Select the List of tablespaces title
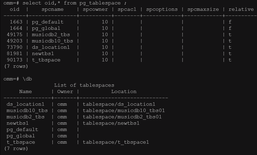This screenshot has width=257, height=155. pyautogui.click(x=84, y=85)
